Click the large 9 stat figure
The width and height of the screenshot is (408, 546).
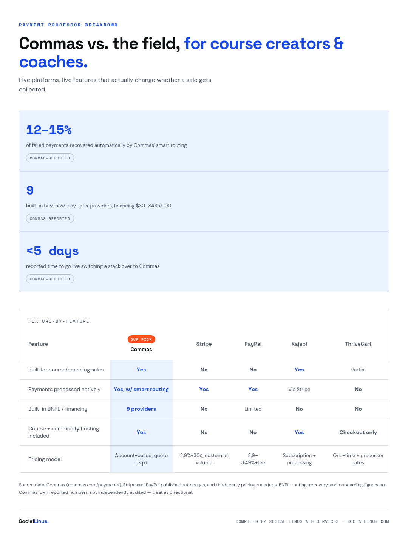pyautogui.click(x=30, y=190)
